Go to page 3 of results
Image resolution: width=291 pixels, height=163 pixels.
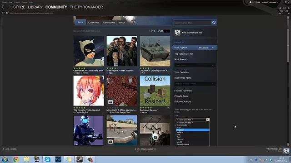[155, 31]
